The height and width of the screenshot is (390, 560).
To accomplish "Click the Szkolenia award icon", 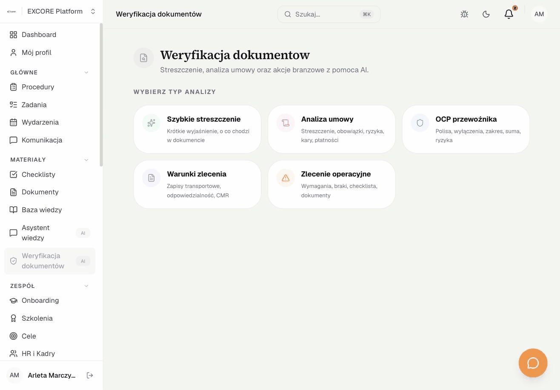I will pos(14,319).
